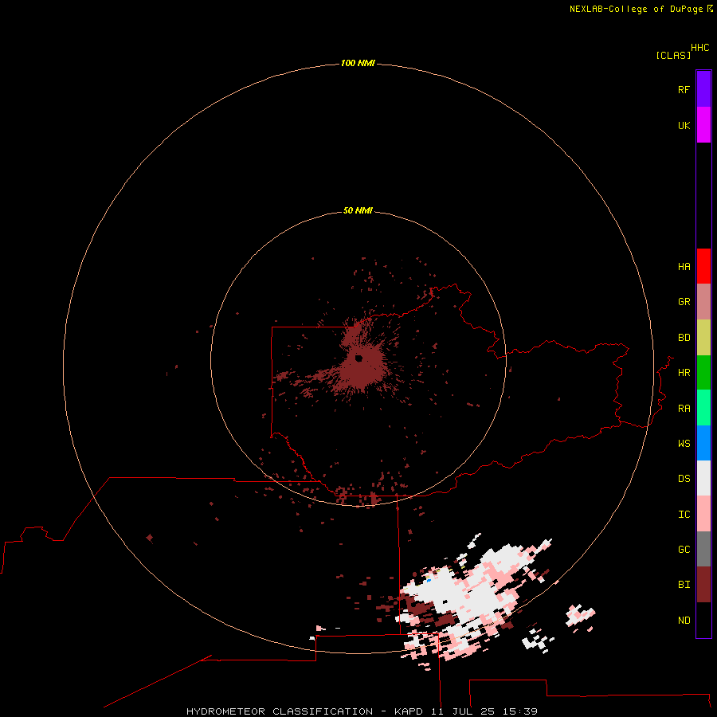The width and height of the screenshot is (717, 717).
Task: Click the BI brown legend swatch
Action: pyautogui.click(x=703, y=585)
